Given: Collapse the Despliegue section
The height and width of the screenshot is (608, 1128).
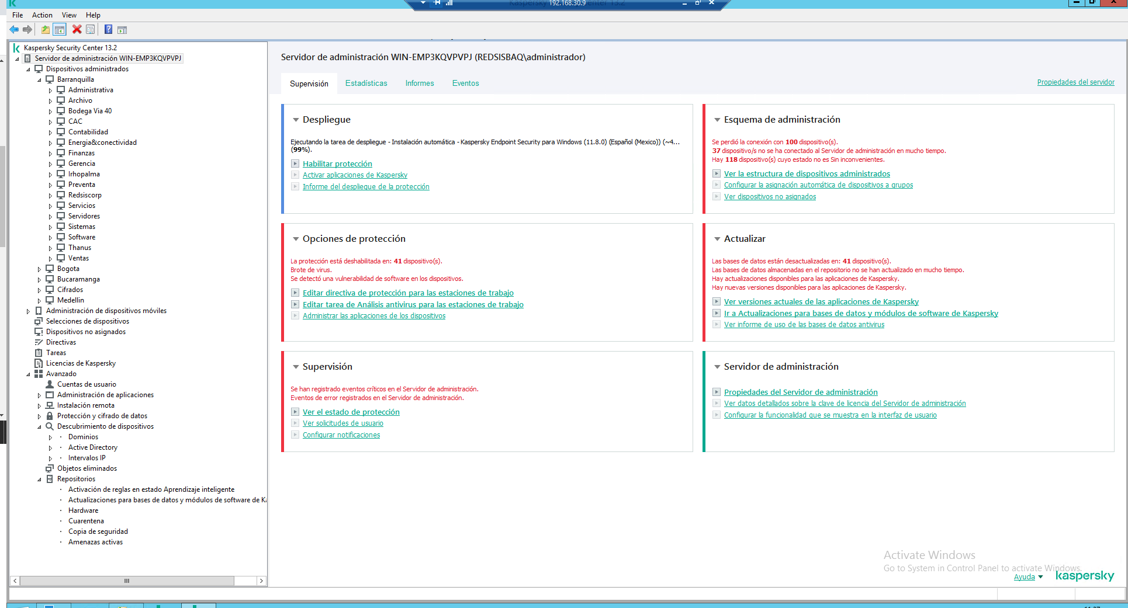Looking at the screenshot, I should [x=296, y=120].
